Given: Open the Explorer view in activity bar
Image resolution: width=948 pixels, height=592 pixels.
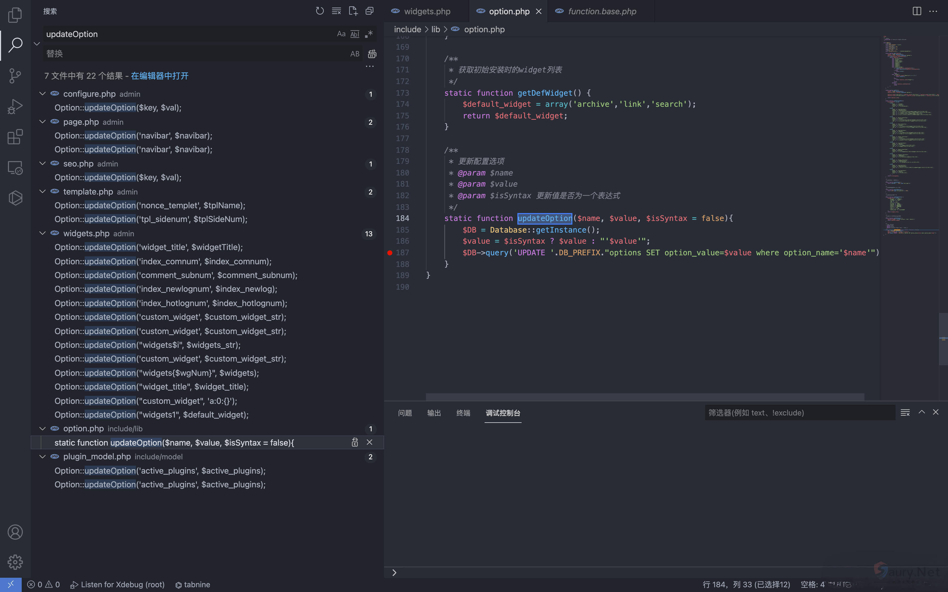Looking at the screenshot, I should [15, 15].
